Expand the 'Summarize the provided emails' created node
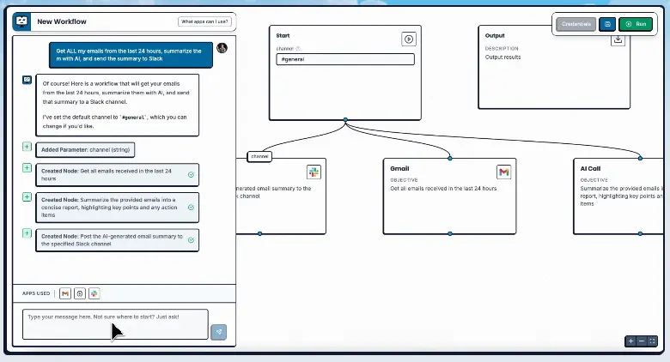Image resolution: width=670 pixels, height=362 pixels. (x=27, y=196)
